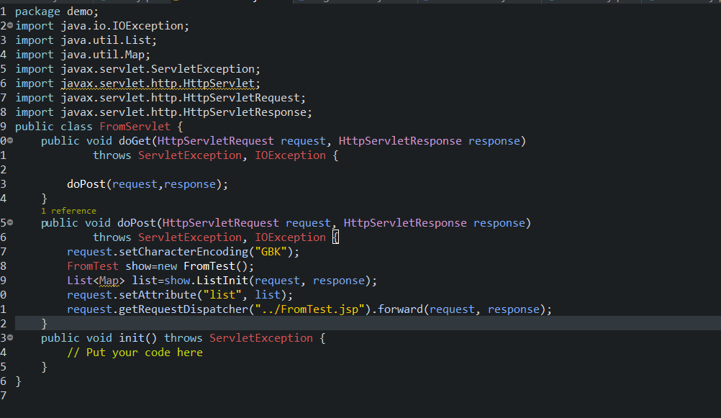Click the ServletException in the init declaration
Viewport: 721px width, 418px height.
pos(260,338)
